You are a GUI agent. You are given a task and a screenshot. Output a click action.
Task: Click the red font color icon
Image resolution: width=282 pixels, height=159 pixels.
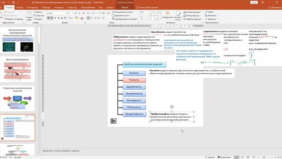[82, 18]
